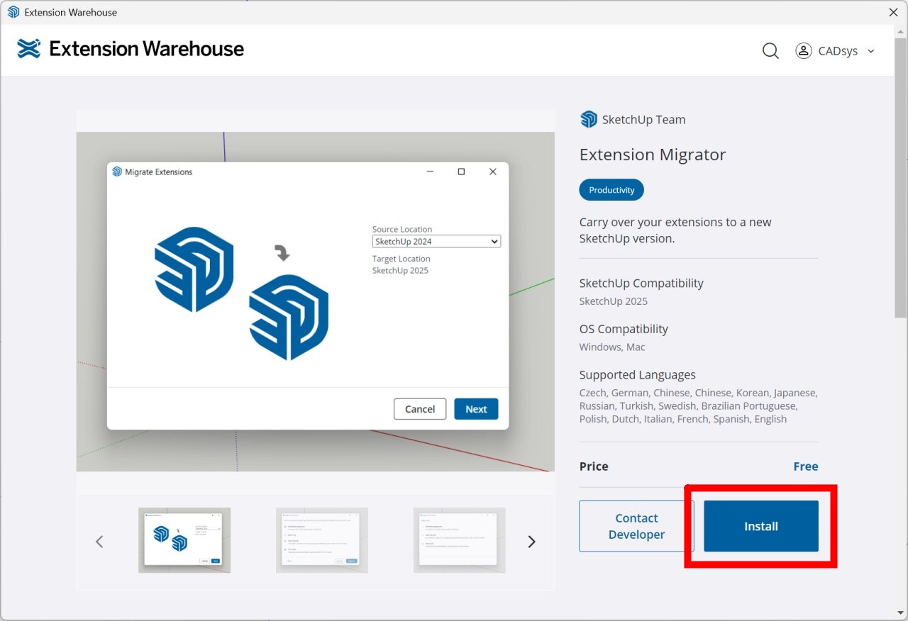The width and height of the screenshot is (908, 621).
Task: Open the search magnifier icon
Action: click(770, 51)
